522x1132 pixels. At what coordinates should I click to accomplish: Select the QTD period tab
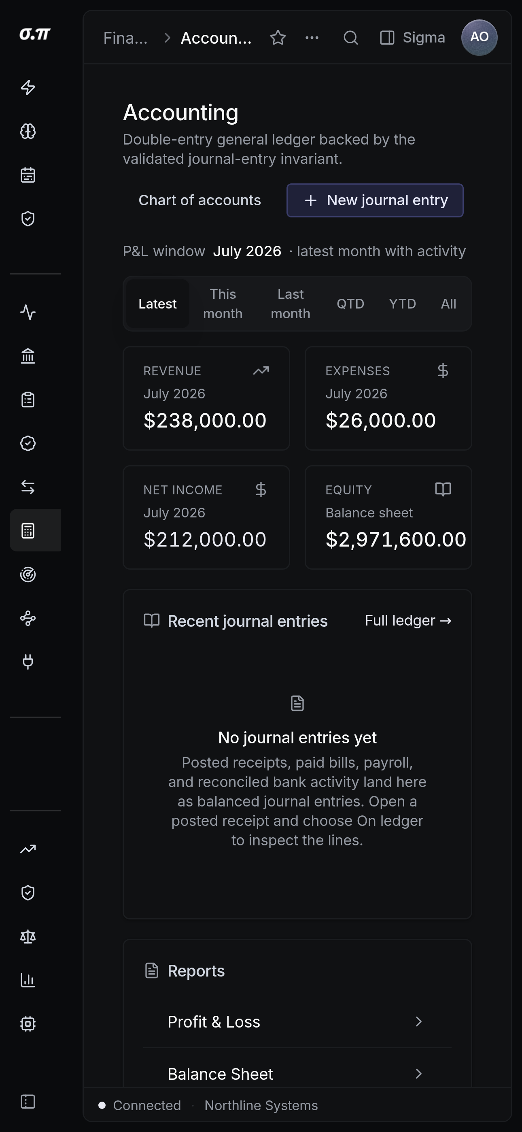351,304
